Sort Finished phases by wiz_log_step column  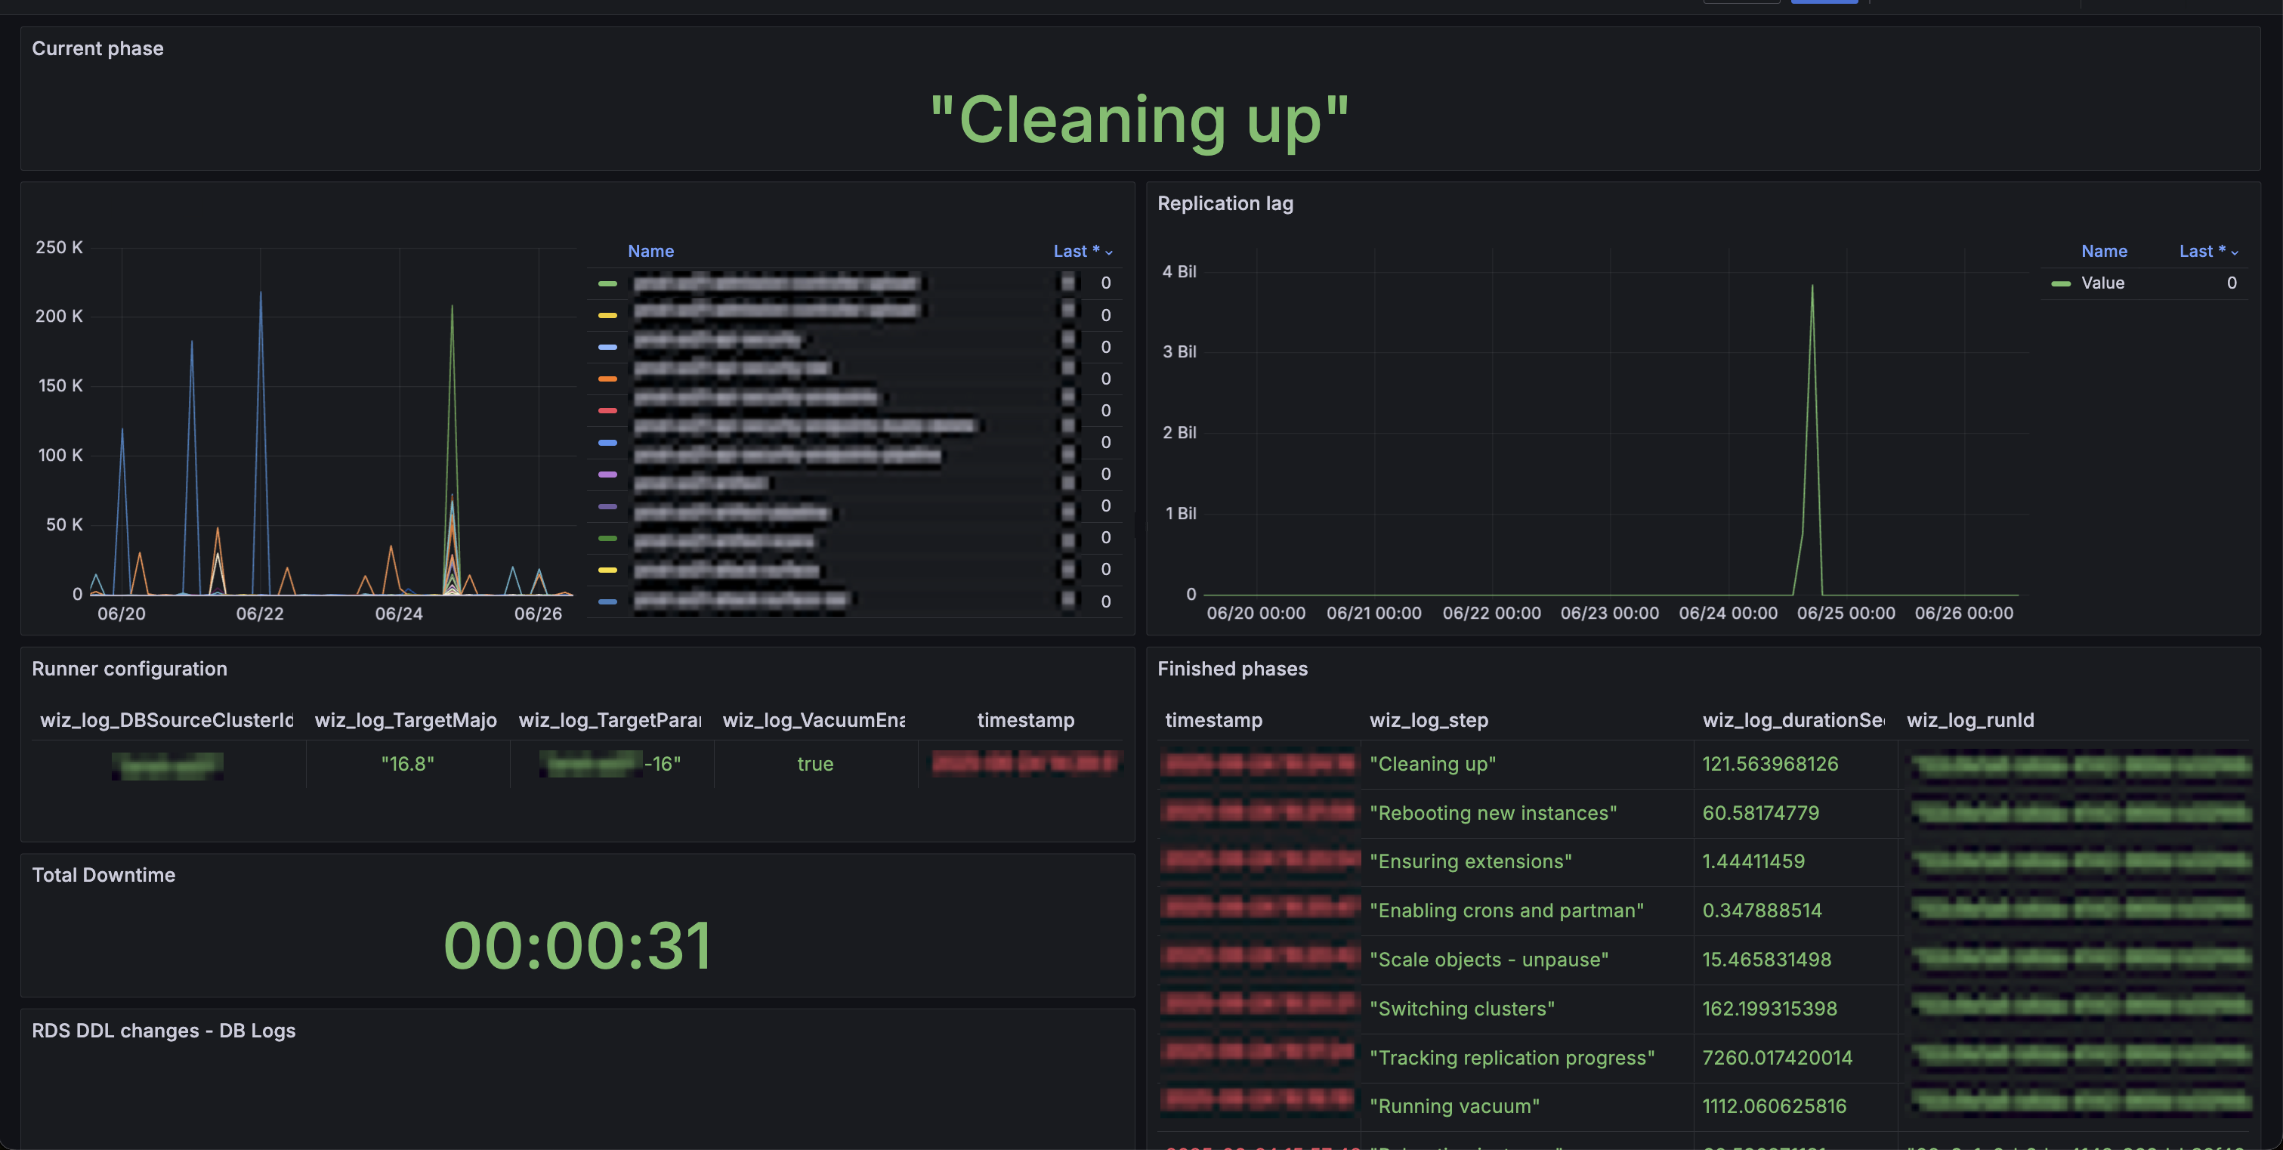click(1429, 720)
